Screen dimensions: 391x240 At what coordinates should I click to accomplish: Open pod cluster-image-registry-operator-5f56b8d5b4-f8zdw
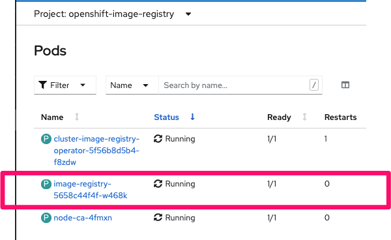(96, 151)
